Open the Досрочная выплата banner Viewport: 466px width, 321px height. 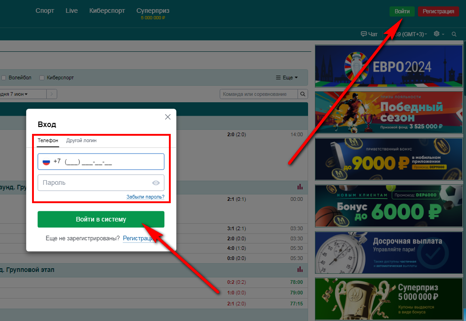(x=389, y=253)
